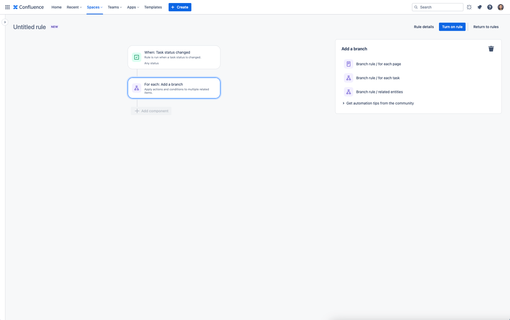The width and height of the screenshot is (510, 320).
Task: Open the notifications bell icon
Action: [x=479, y=7]
